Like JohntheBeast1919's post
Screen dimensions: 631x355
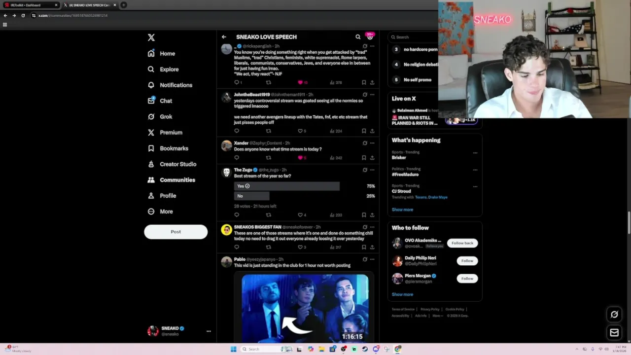click(x=300, y=131)
